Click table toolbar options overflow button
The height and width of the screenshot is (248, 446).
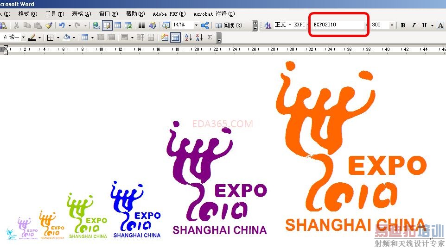(219, 37)
